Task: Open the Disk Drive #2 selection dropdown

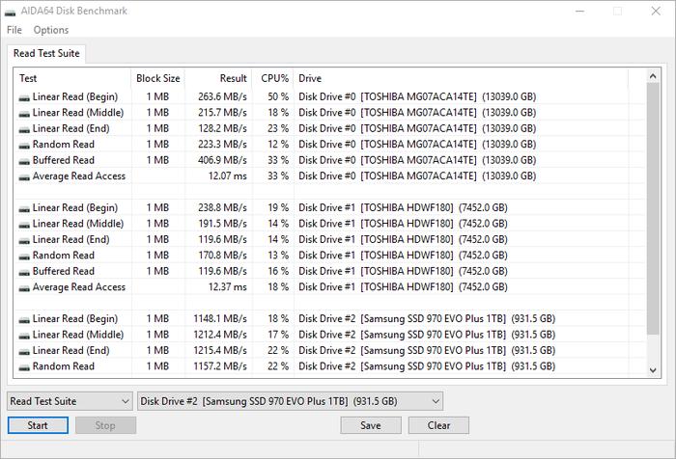Action: point(290,401)
